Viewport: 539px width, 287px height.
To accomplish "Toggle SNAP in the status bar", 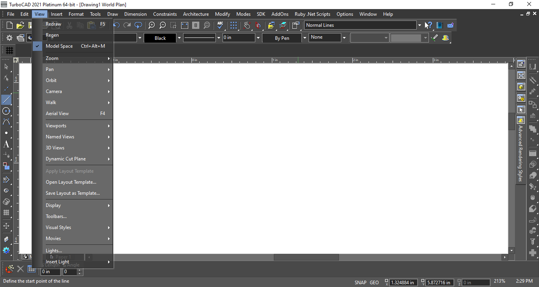I will [x=360, y=282].
